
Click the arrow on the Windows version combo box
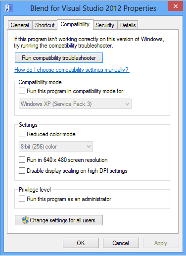127,104
